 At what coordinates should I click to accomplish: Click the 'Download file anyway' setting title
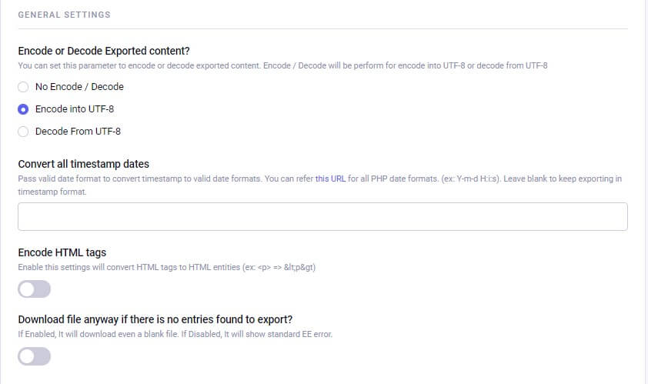pyautogui.click(x=155, y=319)
